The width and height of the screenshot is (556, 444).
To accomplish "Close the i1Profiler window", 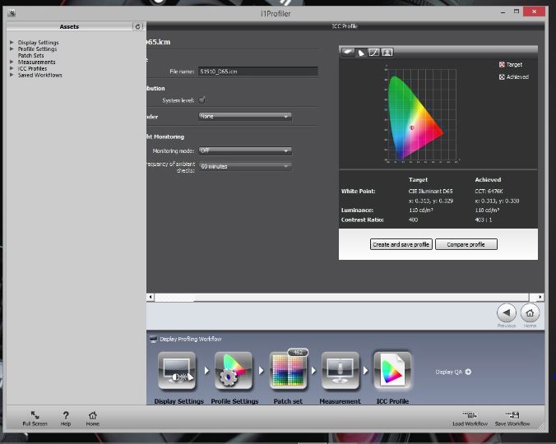I will point(534,12).
